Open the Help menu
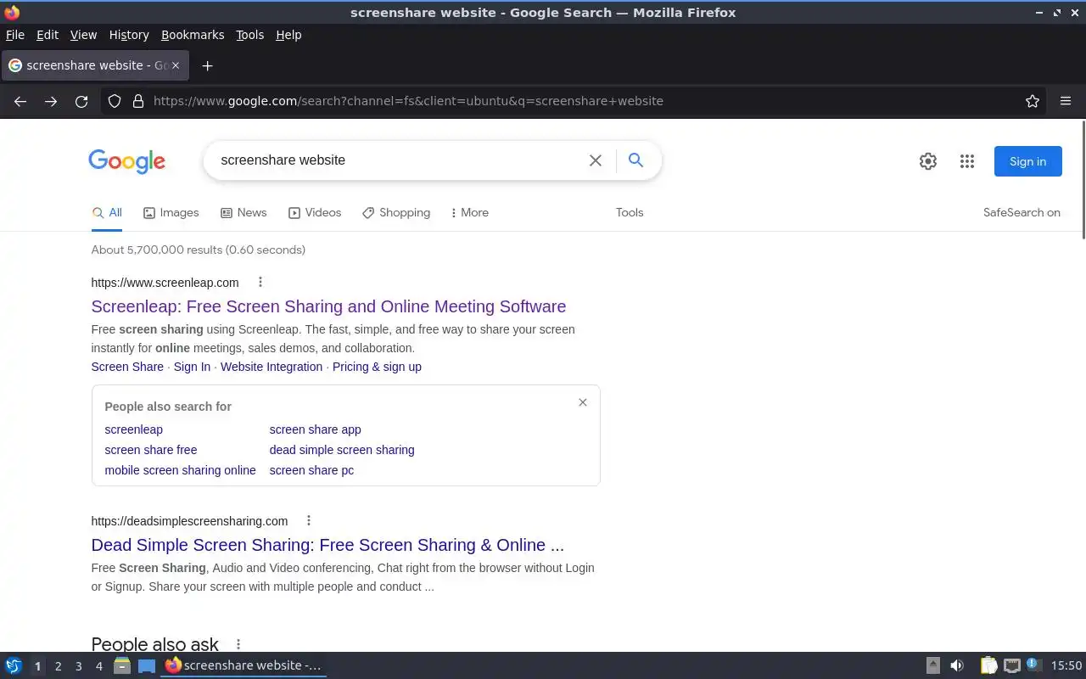 tap(288, 35)
